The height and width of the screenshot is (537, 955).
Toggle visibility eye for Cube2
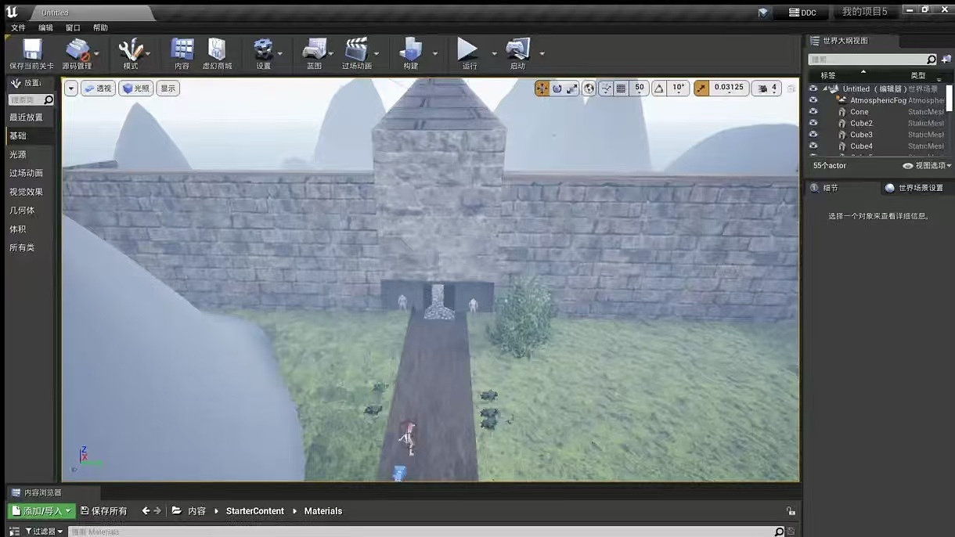[x=813, y=124]
